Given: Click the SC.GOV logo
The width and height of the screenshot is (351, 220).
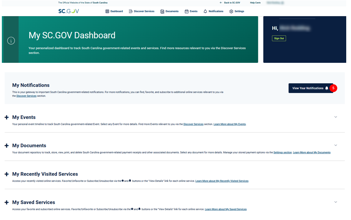Looking at the screenshot, I should pos(68,11).
